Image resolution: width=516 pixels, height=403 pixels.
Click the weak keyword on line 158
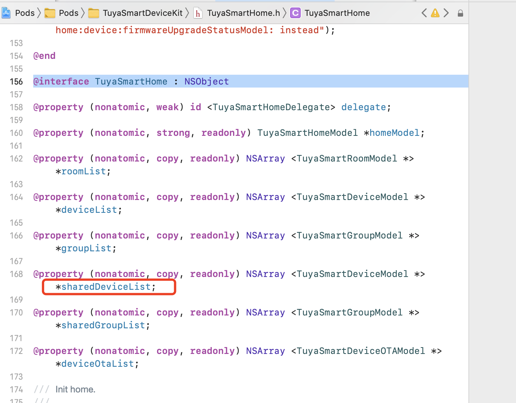(167, 107)
